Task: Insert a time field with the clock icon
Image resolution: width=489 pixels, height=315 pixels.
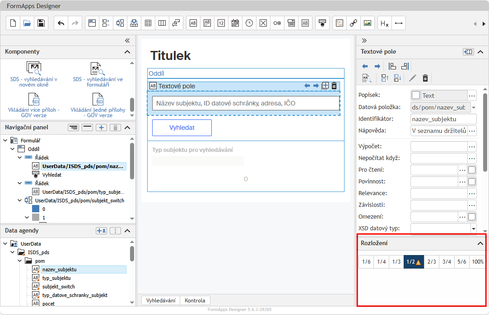Action: 249,23
